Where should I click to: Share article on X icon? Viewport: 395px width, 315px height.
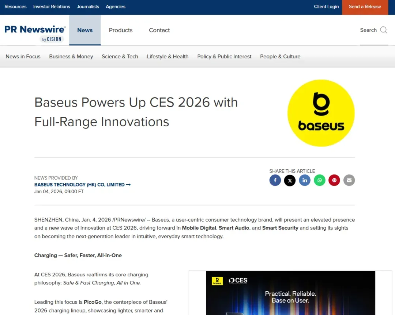pos(290,180)
